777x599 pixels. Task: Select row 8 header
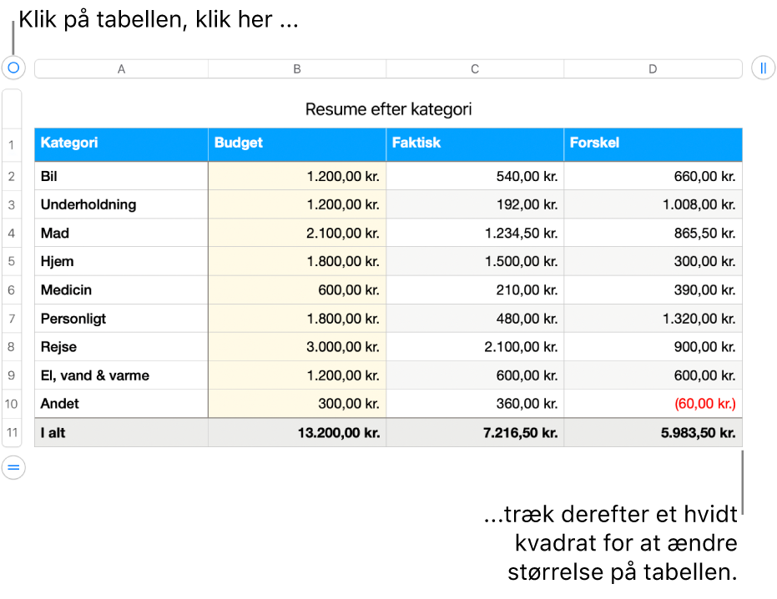click(12, 347)
